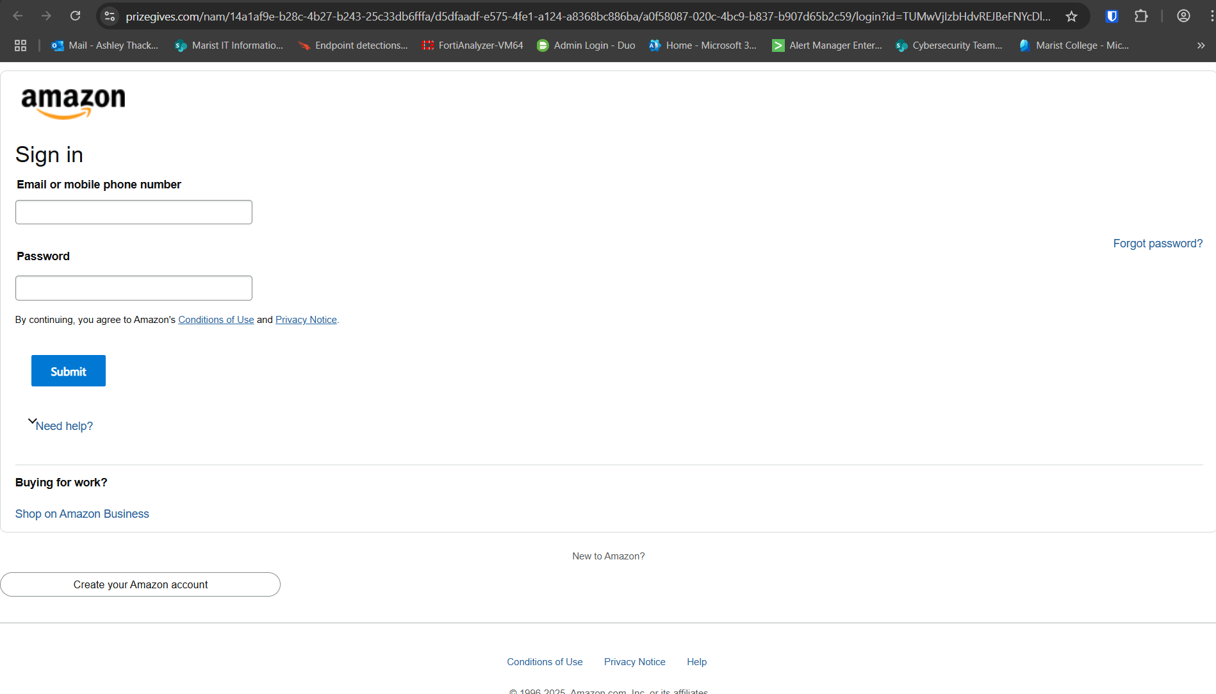Open footer Help link
1216x694 pixels.
[x=696, y=662]
